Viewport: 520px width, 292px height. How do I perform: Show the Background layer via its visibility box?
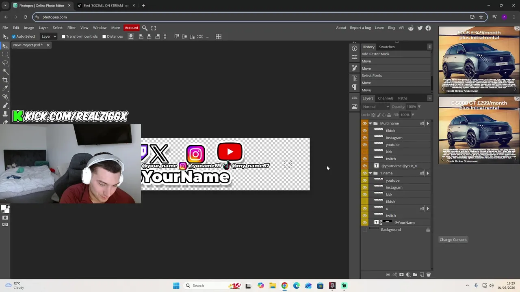tap(364, 230)
